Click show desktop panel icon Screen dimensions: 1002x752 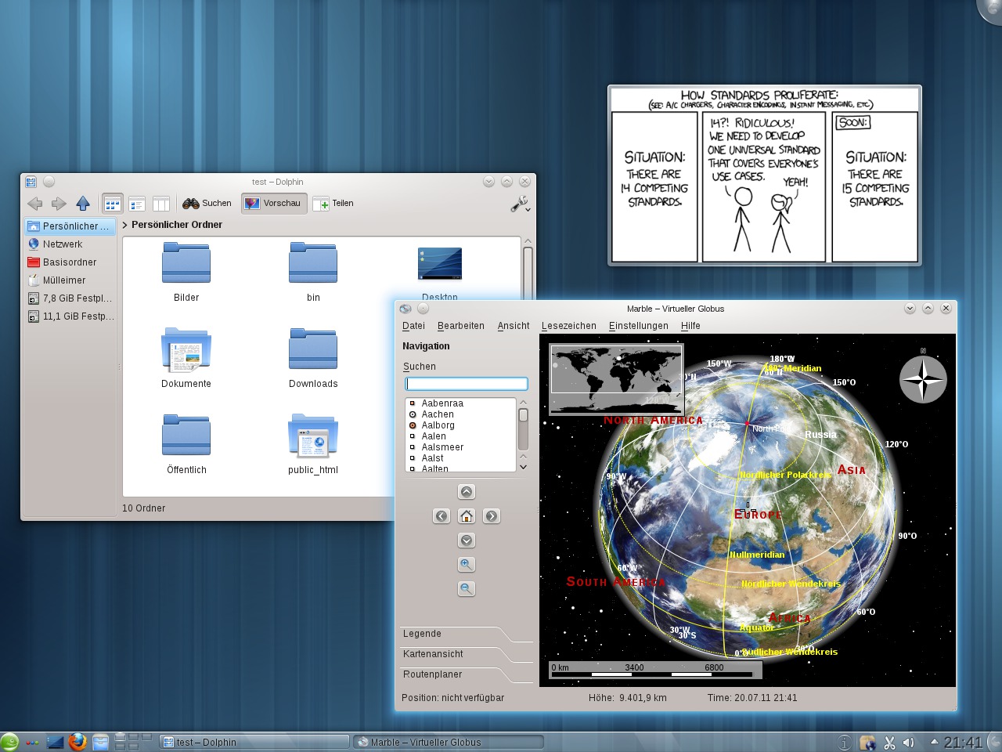point(55,742)
